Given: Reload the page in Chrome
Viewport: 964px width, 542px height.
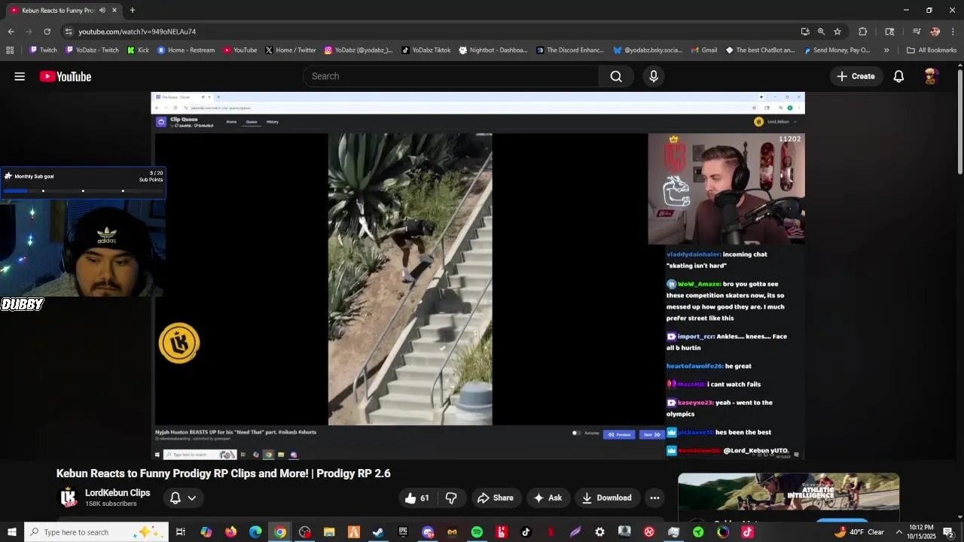Looking at the screenshot, I should click(x=47, y=32).
